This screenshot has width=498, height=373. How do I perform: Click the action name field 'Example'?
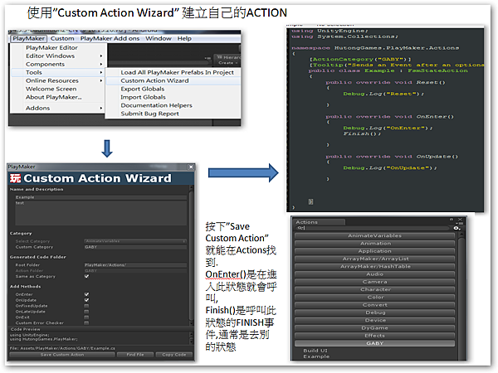[101, 197]
